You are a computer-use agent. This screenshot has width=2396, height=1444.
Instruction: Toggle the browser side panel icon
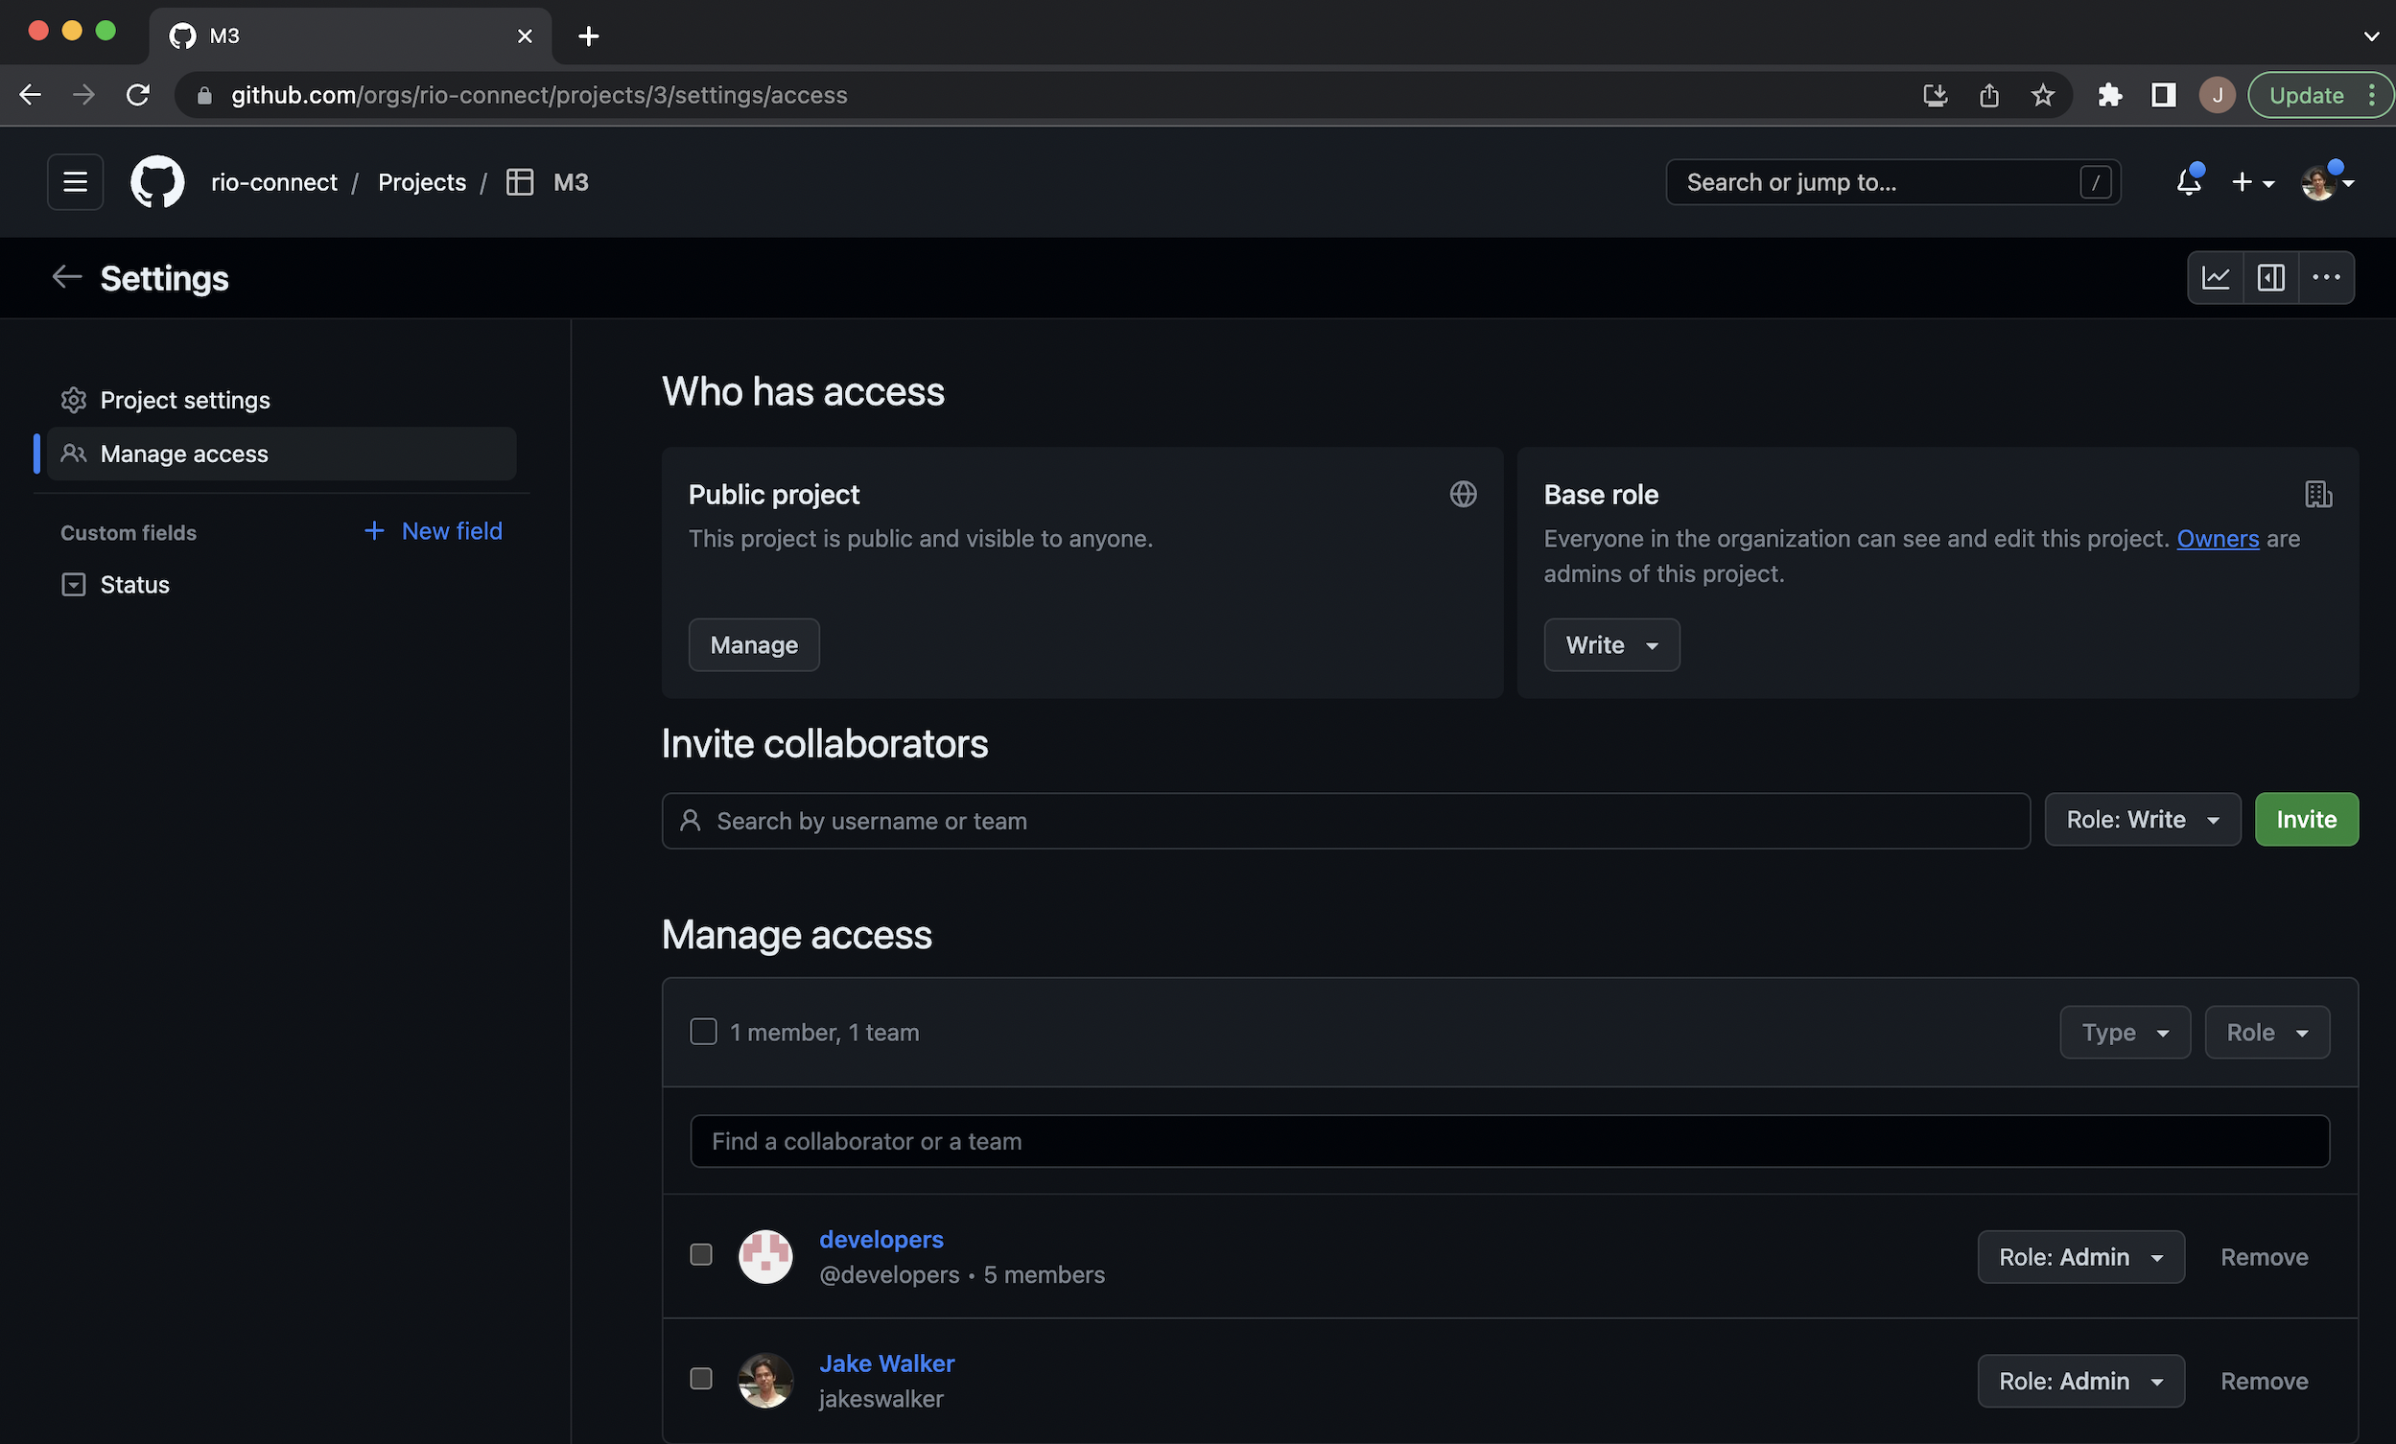(x=2163, y=95)
